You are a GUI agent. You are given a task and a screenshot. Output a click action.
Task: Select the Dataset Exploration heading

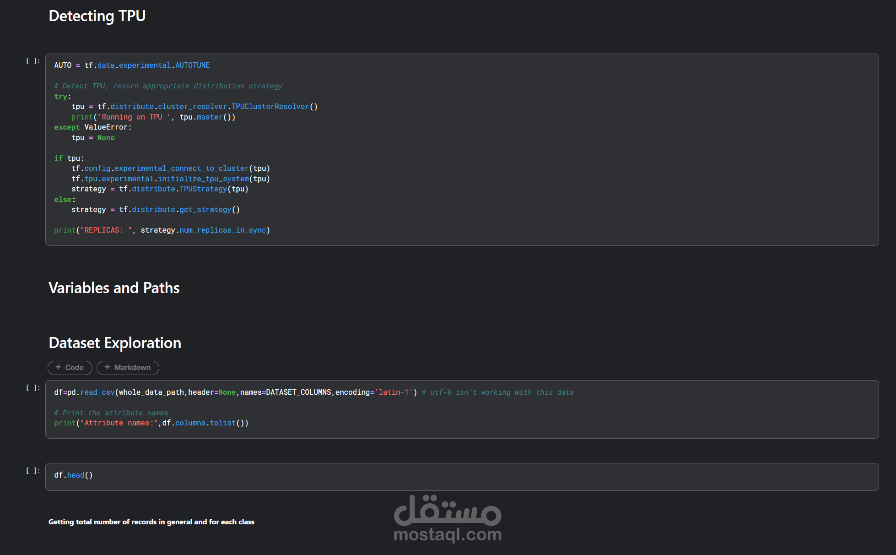point(115,343)
